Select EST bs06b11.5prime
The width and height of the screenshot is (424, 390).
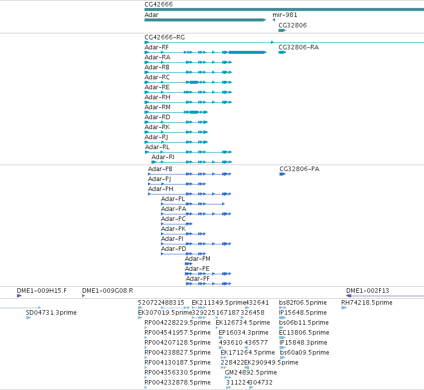[281, 328]
